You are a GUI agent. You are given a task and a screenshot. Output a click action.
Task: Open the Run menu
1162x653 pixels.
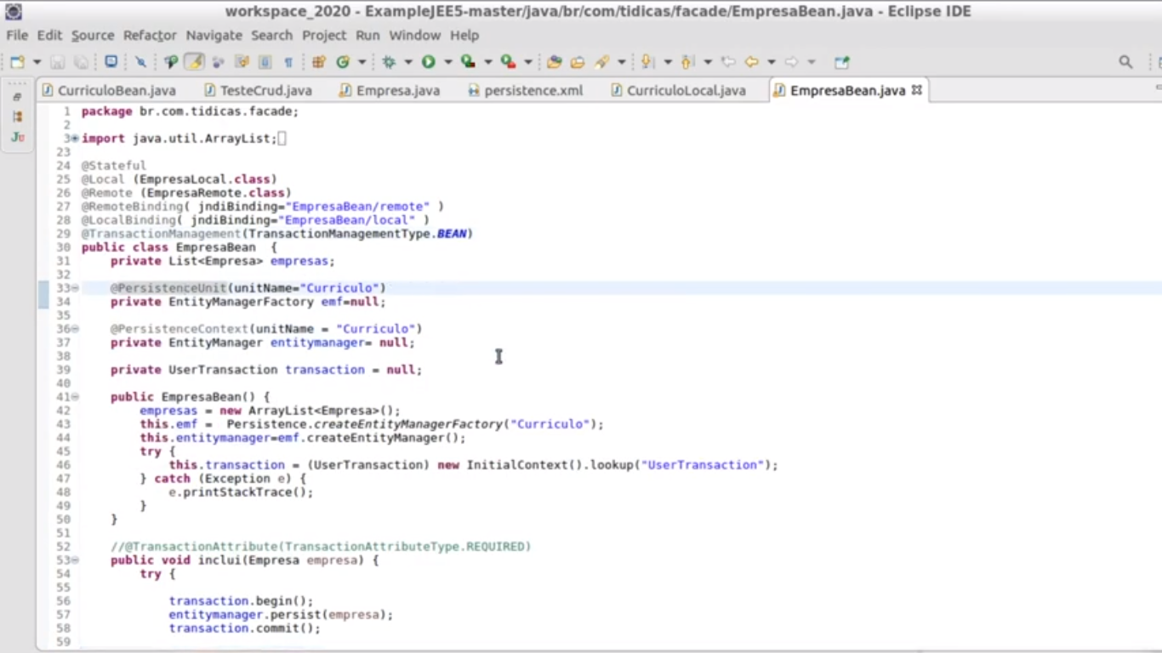click(367, 35)
